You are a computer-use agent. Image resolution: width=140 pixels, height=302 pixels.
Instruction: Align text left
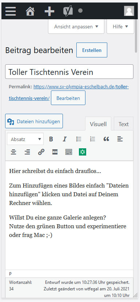(x=120, y=139)
